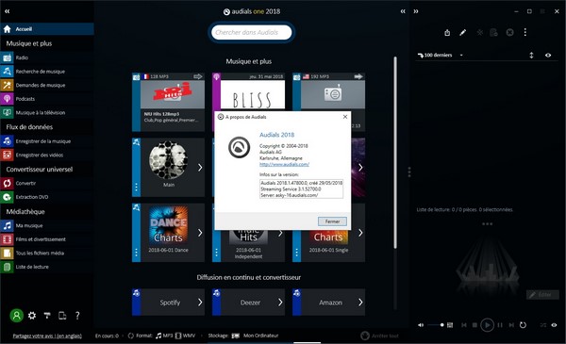Click the sort arrows icon in player panel
Image resolution: width=566 pixels, height=344 pixels.
click(531, 56)
